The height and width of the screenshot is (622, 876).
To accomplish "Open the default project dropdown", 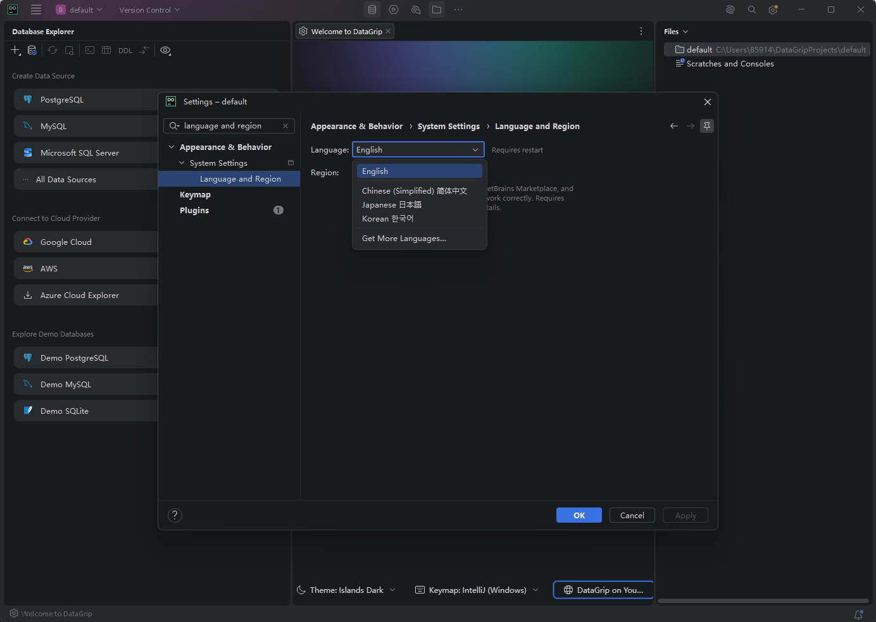I will 79,9.
